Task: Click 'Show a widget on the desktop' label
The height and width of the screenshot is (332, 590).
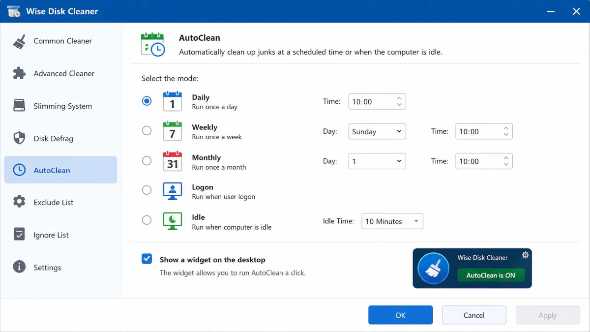Action: (212, 260)
